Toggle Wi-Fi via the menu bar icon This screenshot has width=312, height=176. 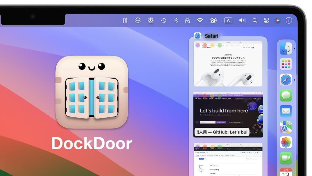(200, 20)
